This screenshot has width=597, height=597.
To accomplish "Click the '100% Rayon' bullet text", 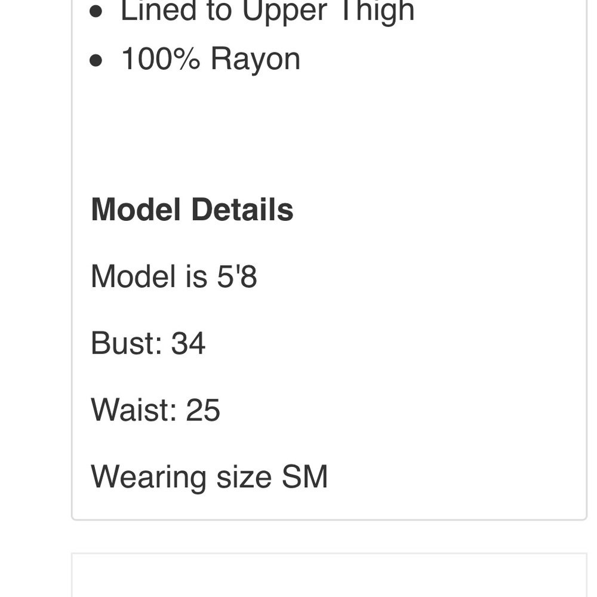I will point(210,59).
